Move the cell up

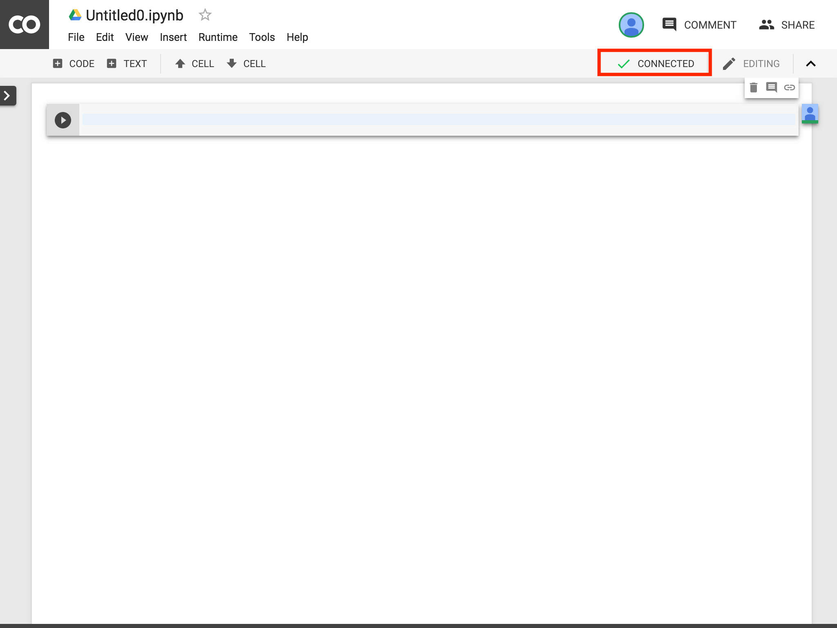(x=195, y=63)
